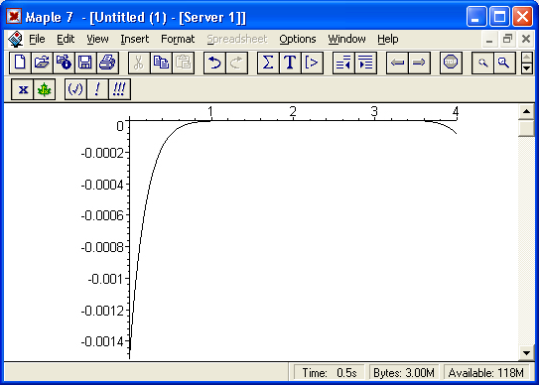The width and height of the screenshot is (539, 385).
Task: Click the STOP interrupt computation icon
Action: point(451,63)
